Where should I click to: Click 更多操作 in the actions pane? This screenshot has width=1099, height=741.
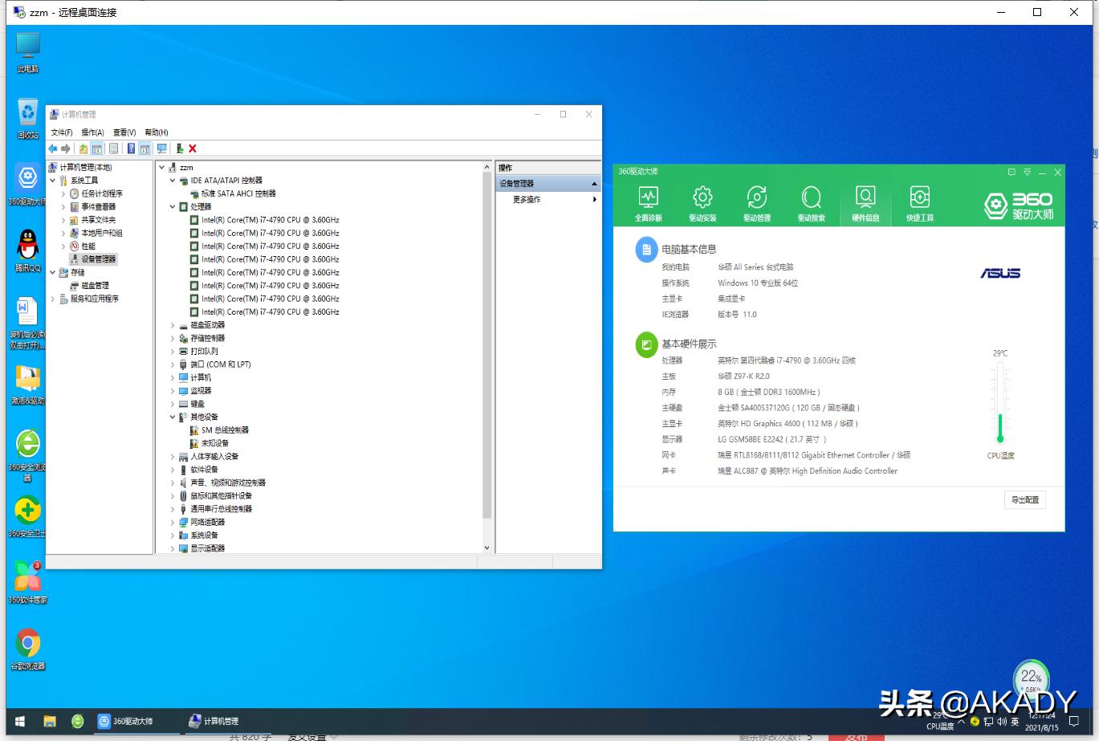(x=527, y=200)
